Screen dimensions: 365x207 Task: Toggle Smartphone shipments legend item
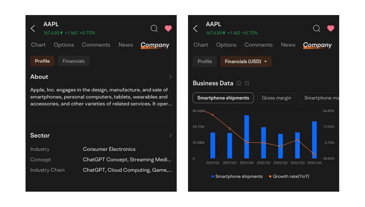237,176
